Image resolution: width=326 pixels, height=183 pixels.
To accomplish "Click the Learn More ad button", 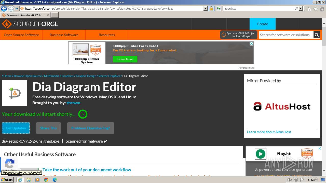I will point(125,59).
